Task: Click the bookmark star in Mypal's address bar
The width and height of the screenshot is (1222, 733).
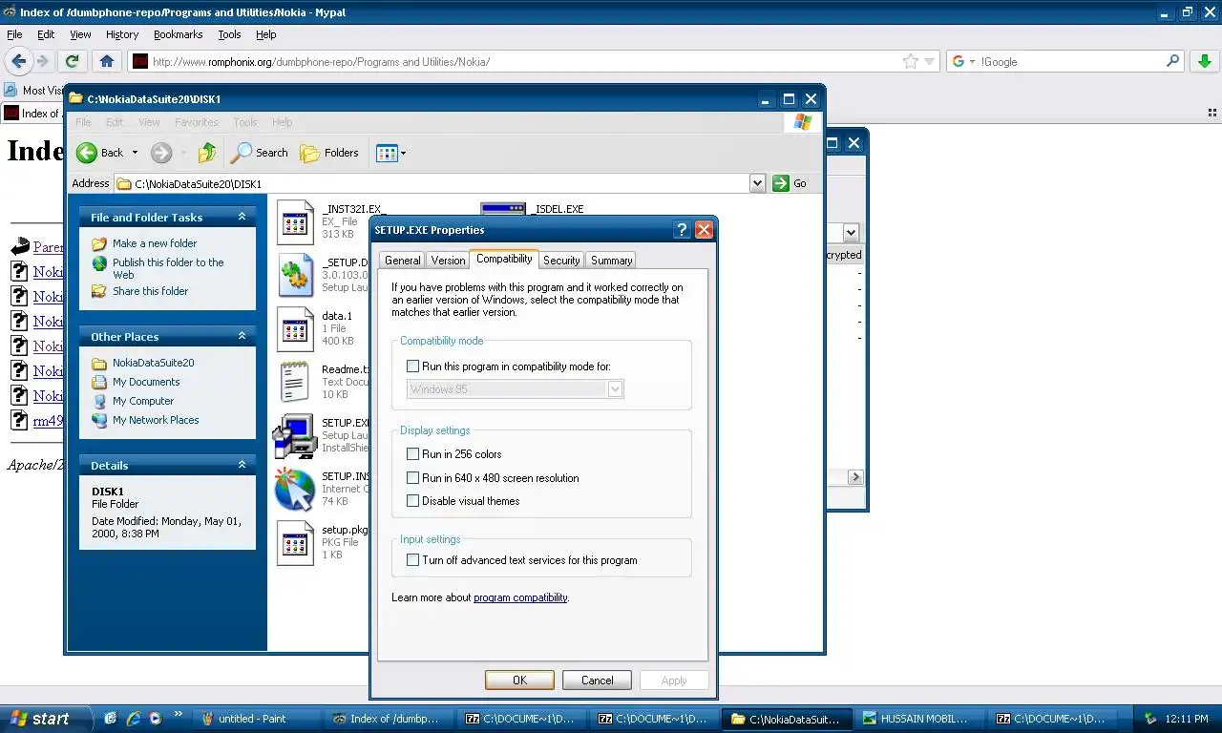Action: [911, 61]
